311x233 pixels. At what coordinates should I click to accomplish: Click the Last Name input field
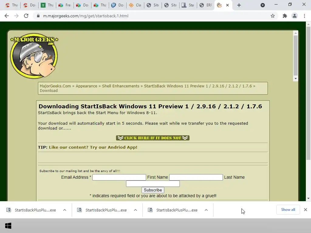[x=153, y=184]
